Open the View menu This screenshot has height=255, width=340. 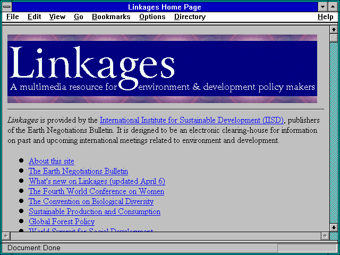[57, 16]
